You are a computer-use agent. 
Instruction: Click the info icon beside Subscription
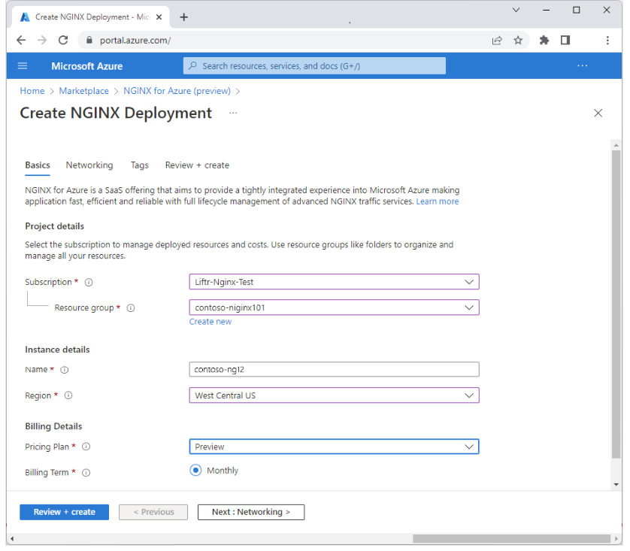click(88, 282)
